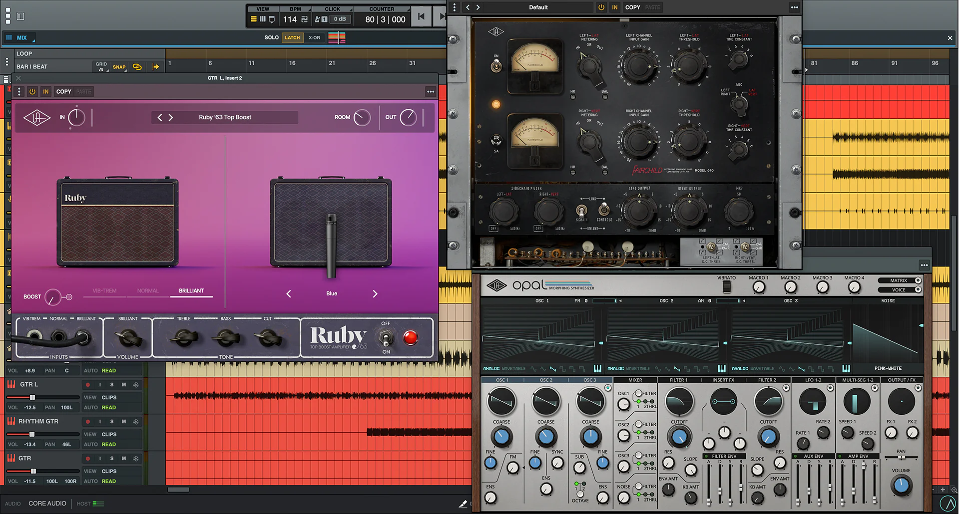Viewport: 959px width, 514px height.
Task: Expand the GRID resolution dropdown
Action: click(101, 67)
